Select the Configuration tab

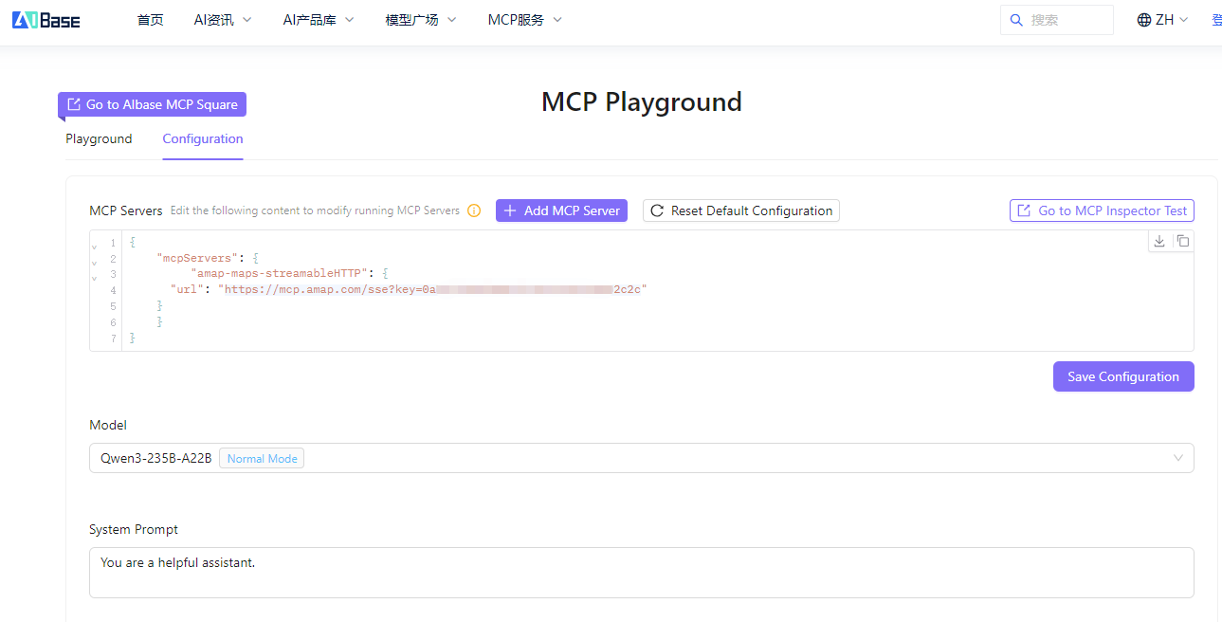click(x=203, y=138)
